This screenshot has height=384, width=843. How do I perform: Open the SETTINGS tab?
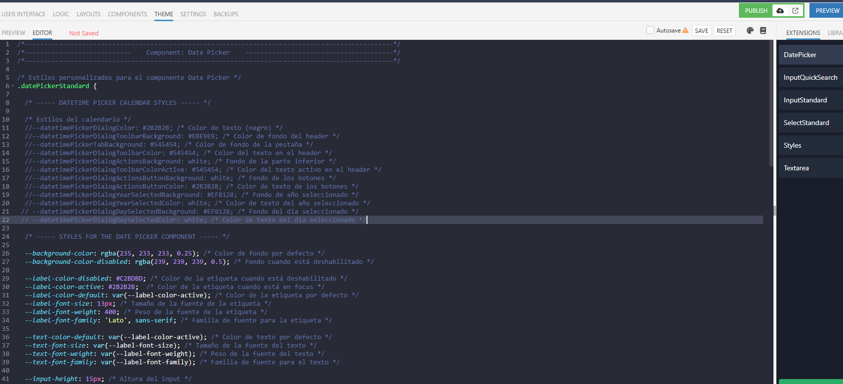[x=193, y=14]
